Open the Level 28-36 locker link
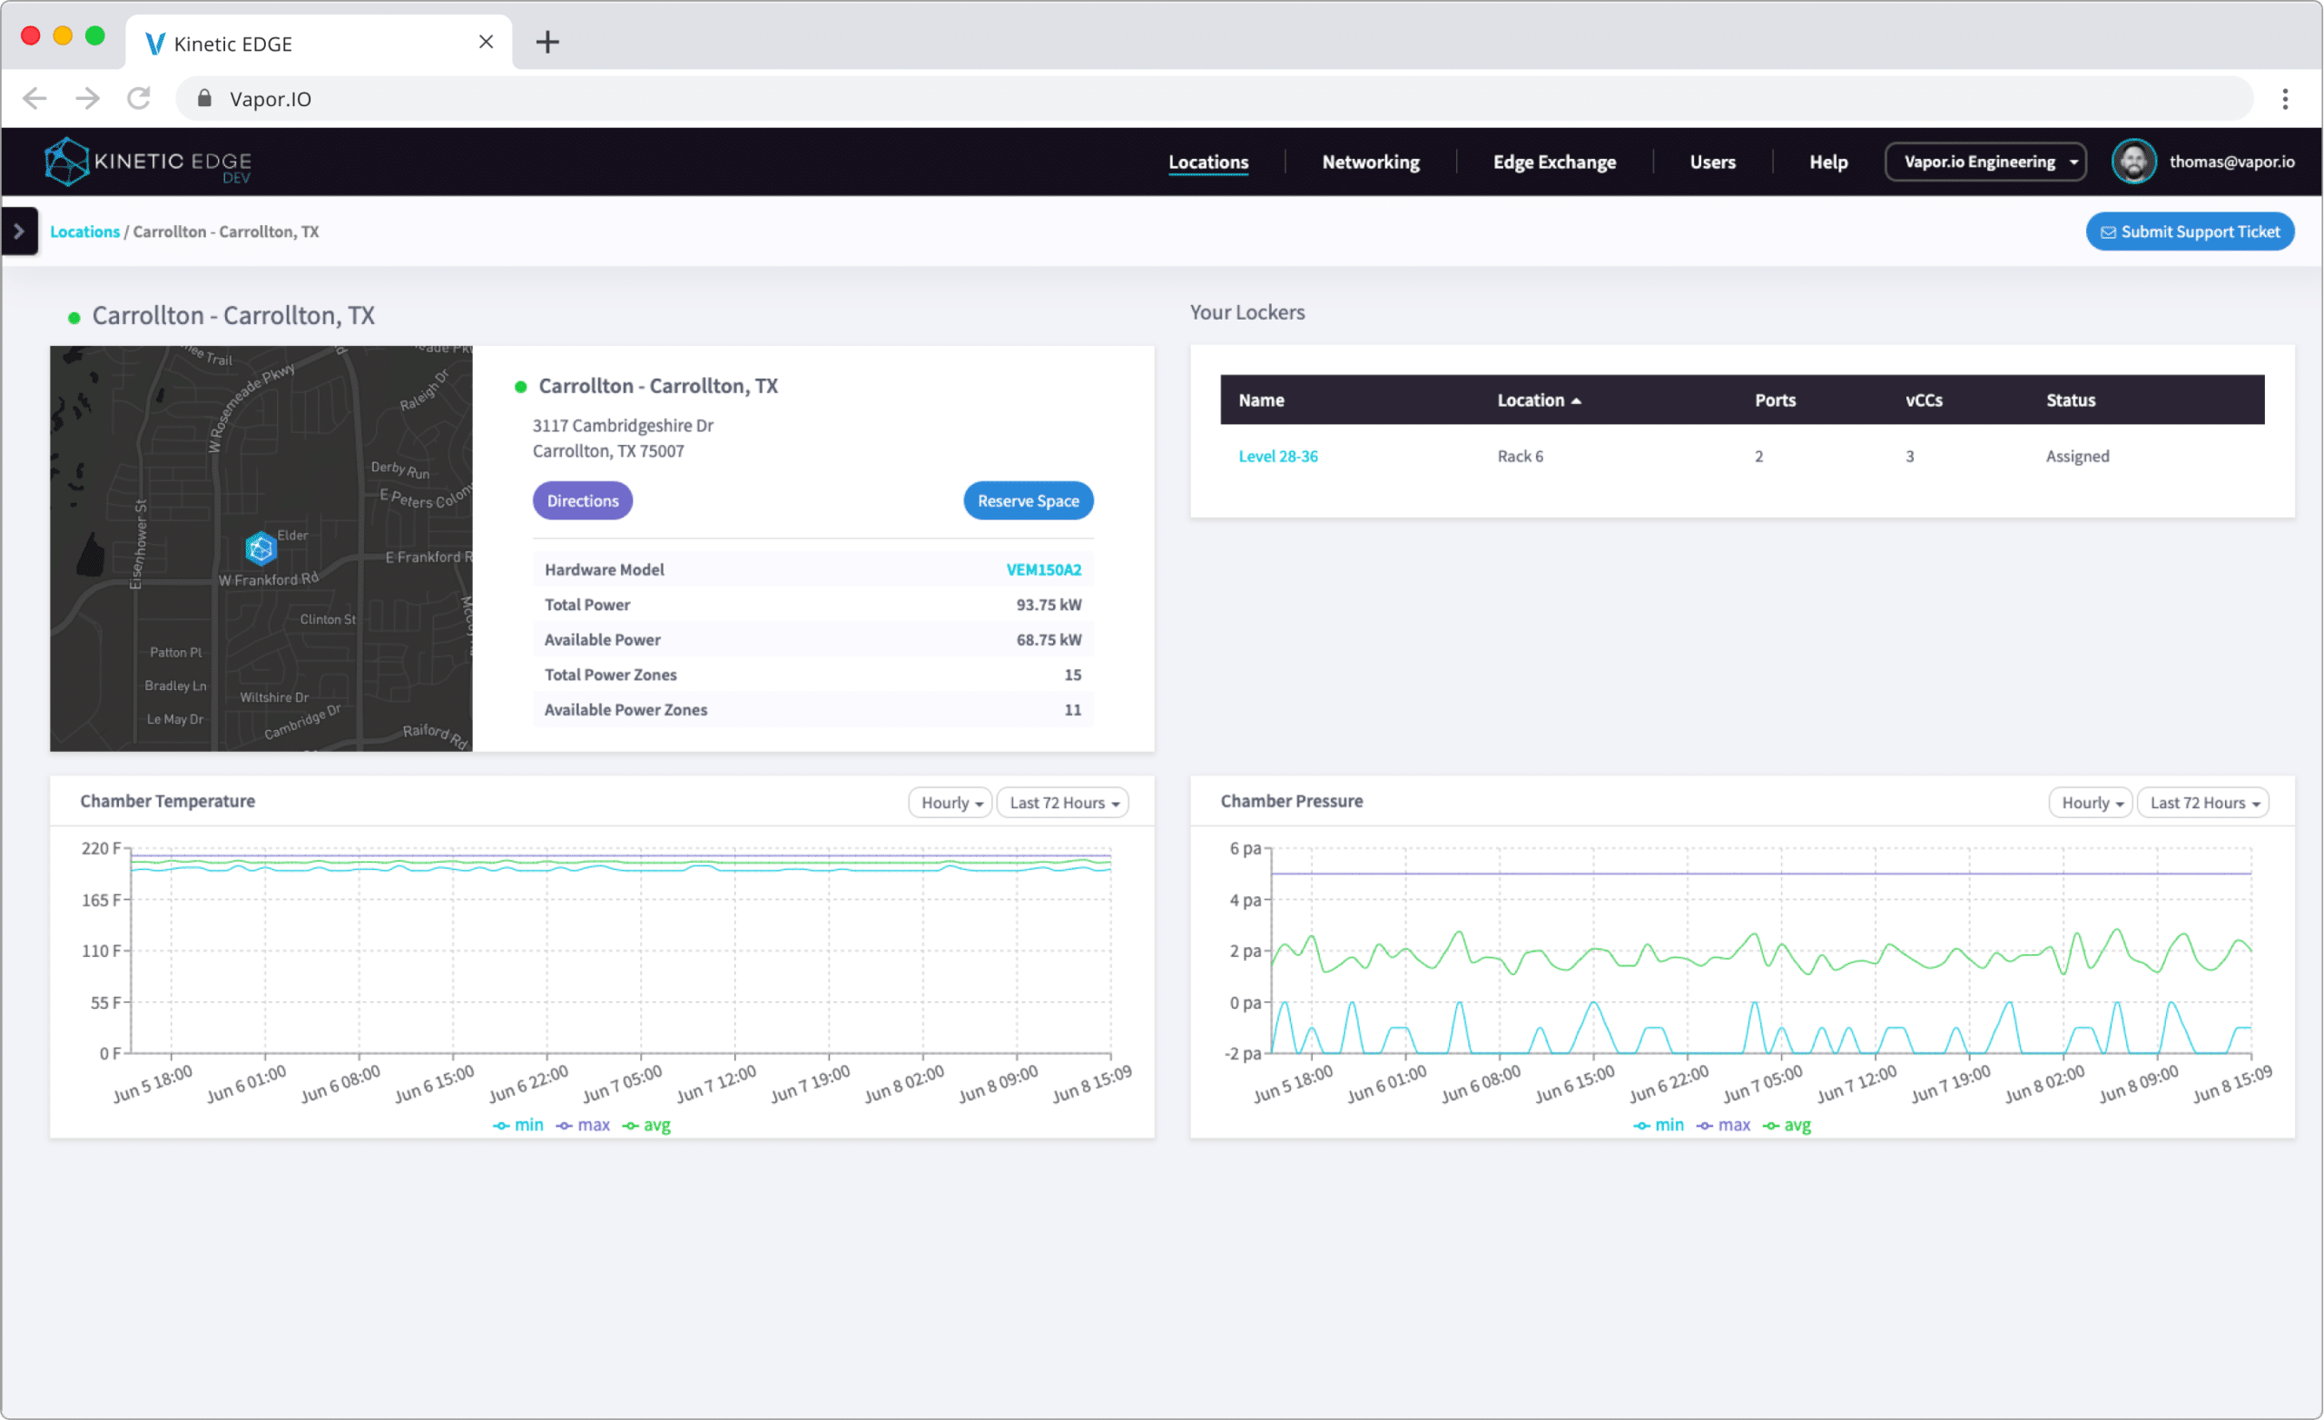The width and height of the screenshot is (2324, 1420). pyautogui.click(x=1278, y=457)
